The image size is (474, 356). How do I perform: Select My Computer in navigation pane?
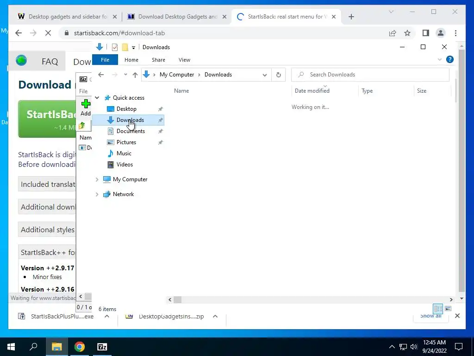130,179
